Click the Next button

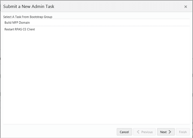pyautogui.click(x=166, y=132)
